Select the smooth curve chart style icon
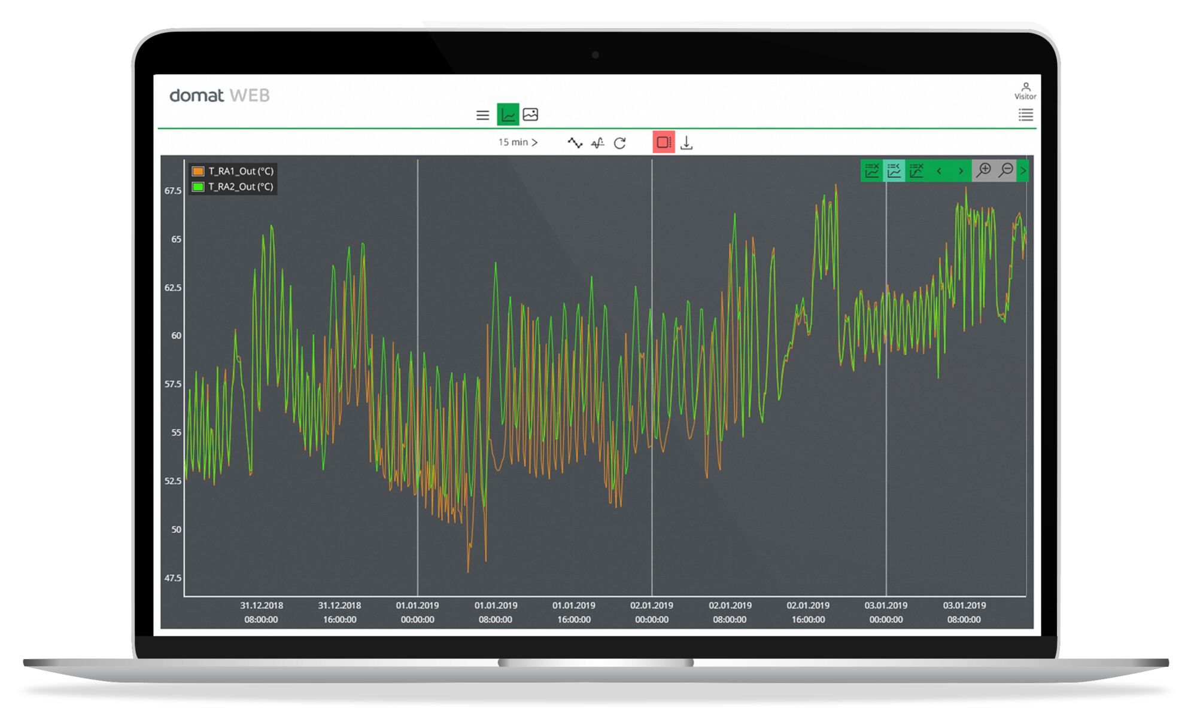 coord(597,143)
